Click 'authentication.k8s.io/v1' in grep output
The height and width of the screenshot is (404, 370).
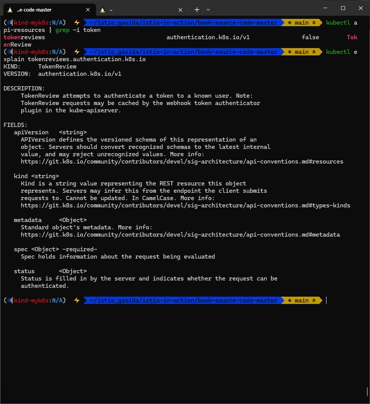point(208,37)
